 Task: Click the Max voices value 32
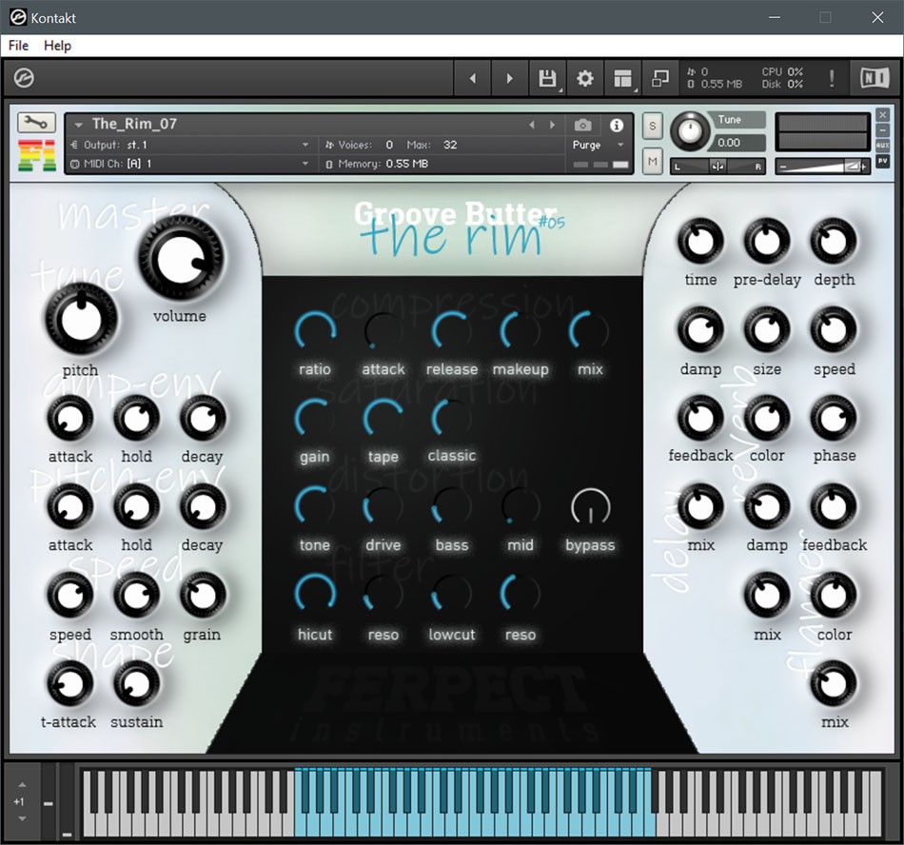[450, 145]
